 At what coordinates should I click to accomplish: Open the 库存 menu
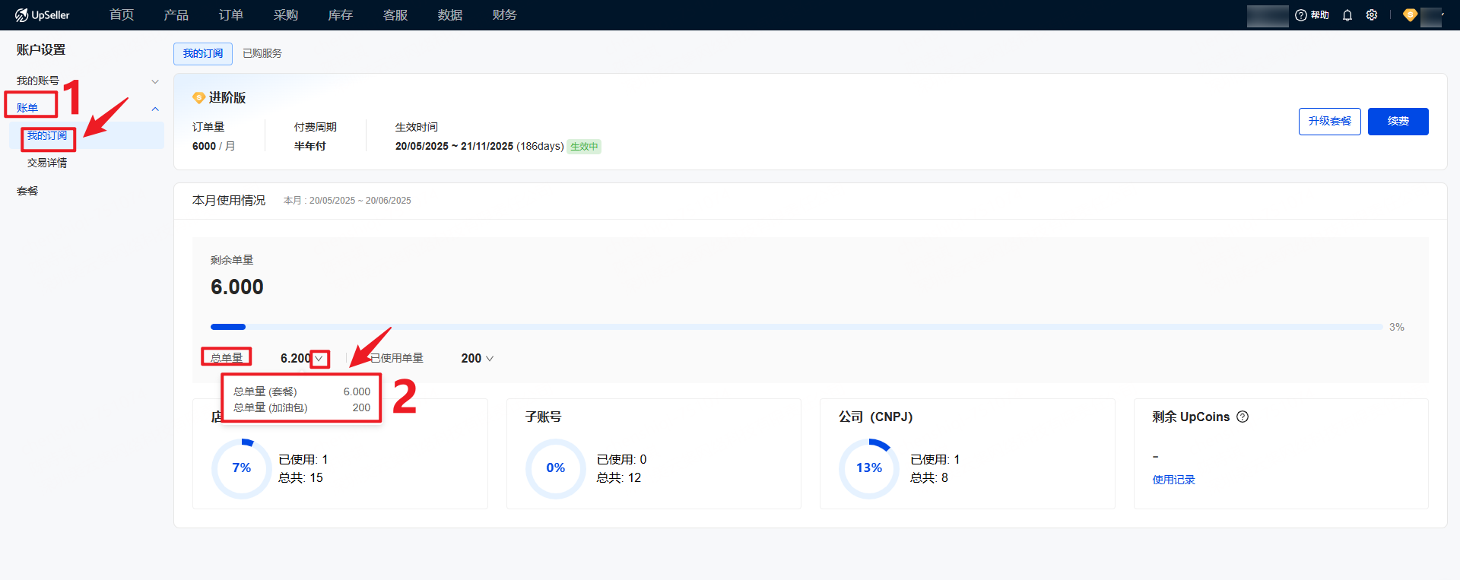coord(341,15)
